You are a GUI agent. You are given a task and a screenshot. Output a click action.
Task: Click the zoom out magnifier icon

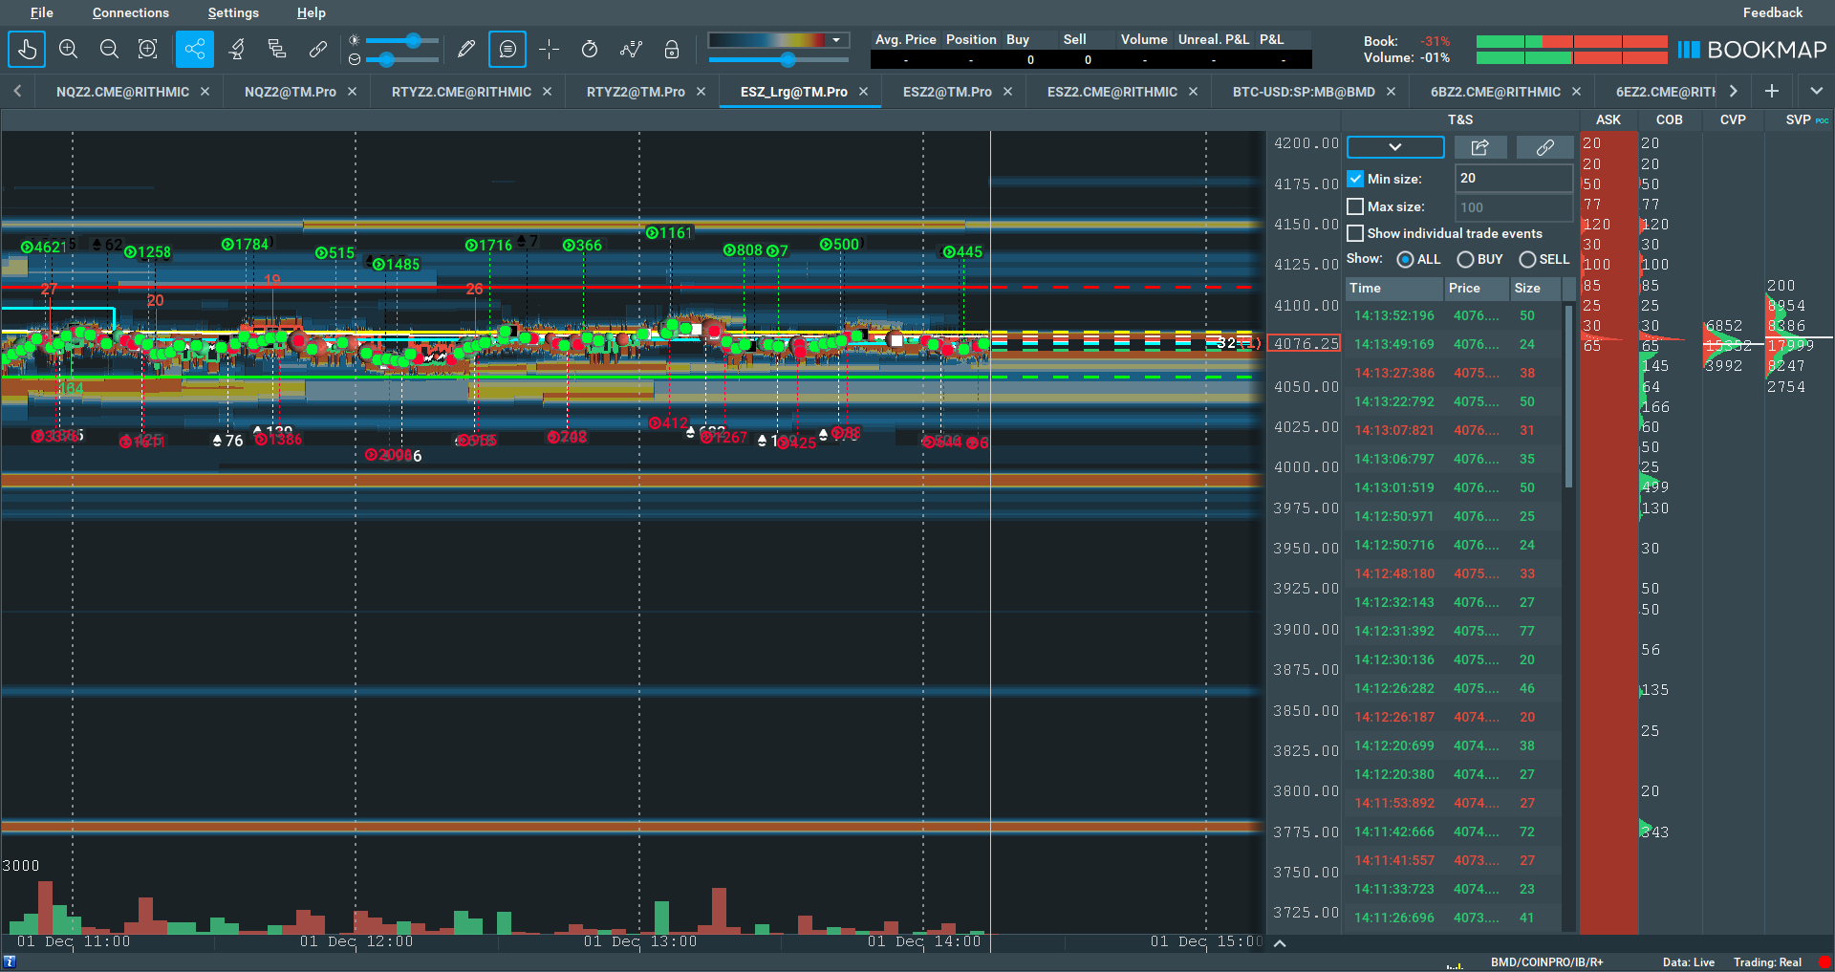click(x=109, y=49)
